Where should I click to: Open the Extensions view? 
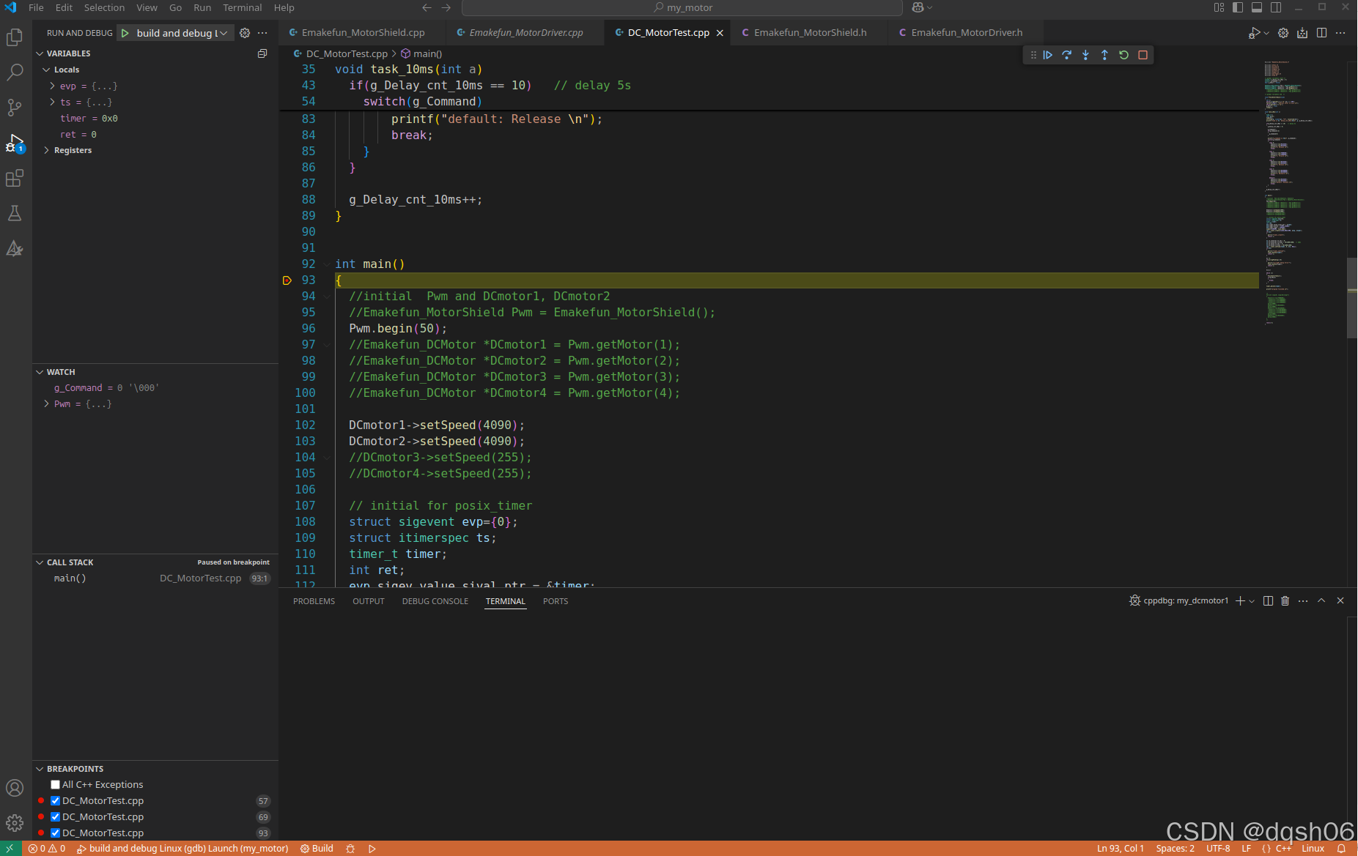pyautogui.click(x=15, y=178)
